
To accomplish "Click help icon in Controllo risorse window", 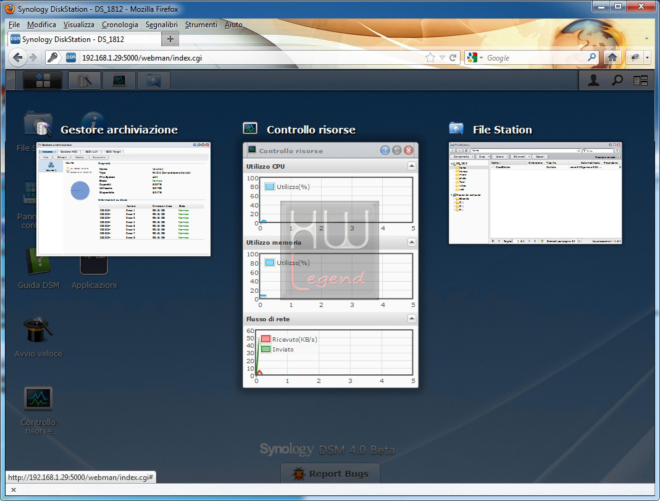I will point(385,150).
